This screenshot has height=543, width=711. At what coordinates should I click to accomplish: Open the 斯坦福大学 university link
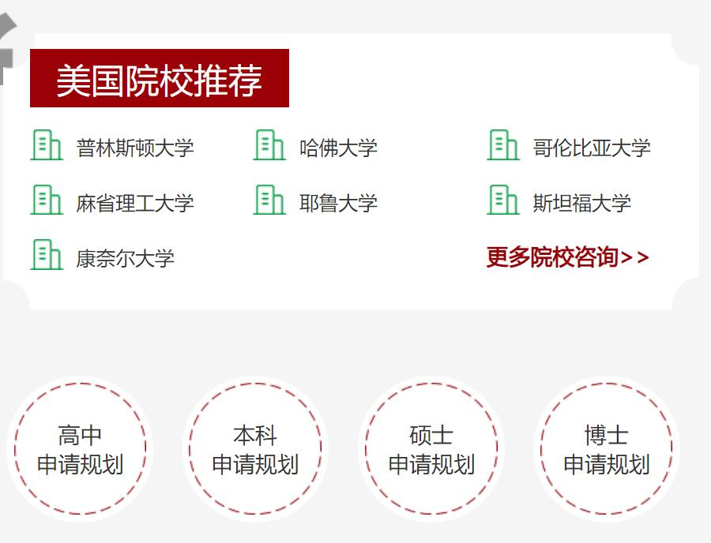pyautogui.click(x=583, y=203)
